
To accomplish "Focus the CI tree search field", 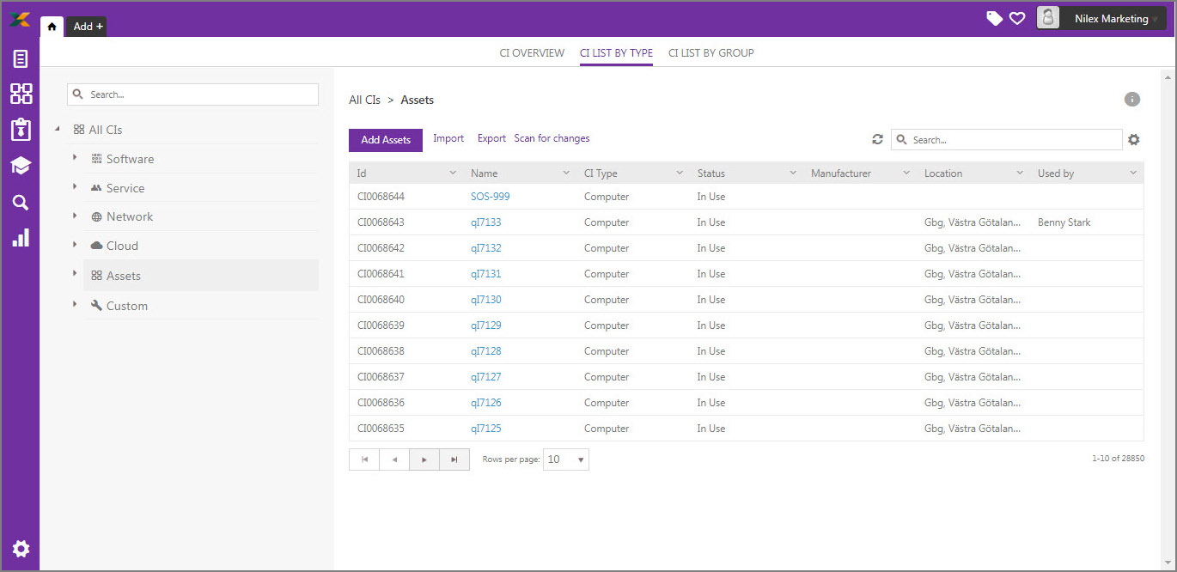I will pyautogui.click(x=192, y=94).
